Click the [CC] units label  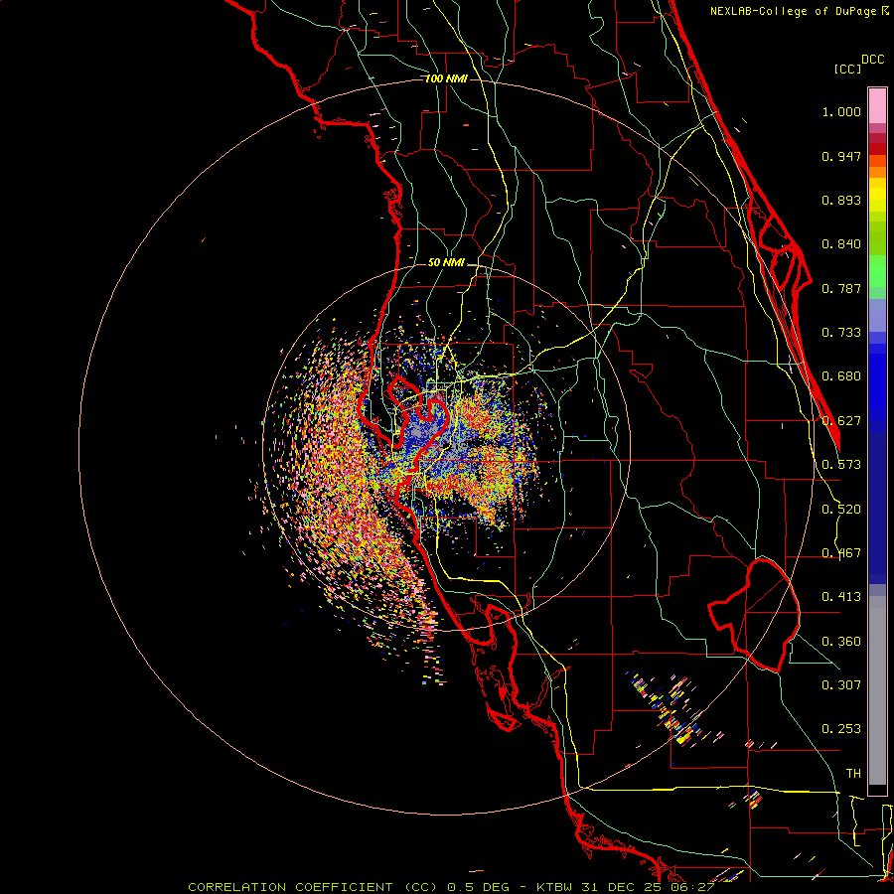tap(847, 69)
